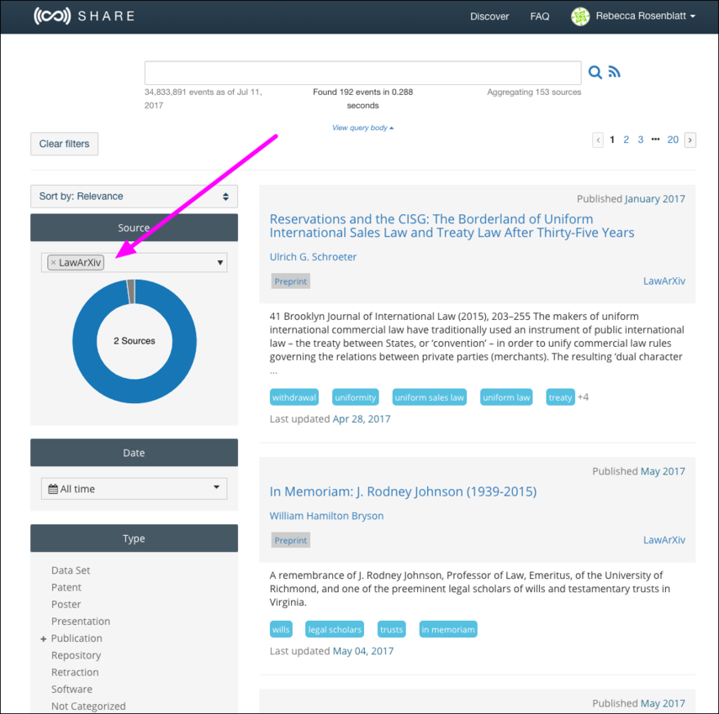The width and height of the screenshot is (719, 714).
Task: Filter by the Data Set type
Action: coord(71,570)
